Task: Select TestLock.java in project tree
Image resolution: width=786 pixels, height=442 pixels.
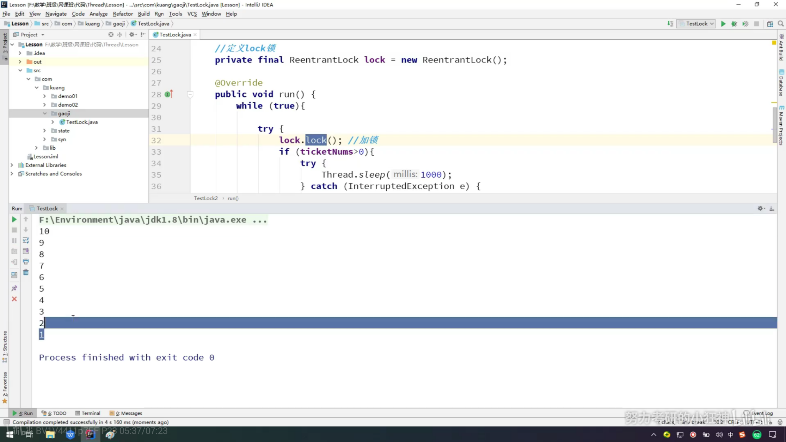Action: point(82,122)
